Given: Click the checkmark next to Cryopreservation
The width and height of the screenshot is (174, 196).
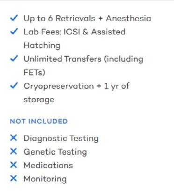Looking at the screenshot, I should 14,85.
